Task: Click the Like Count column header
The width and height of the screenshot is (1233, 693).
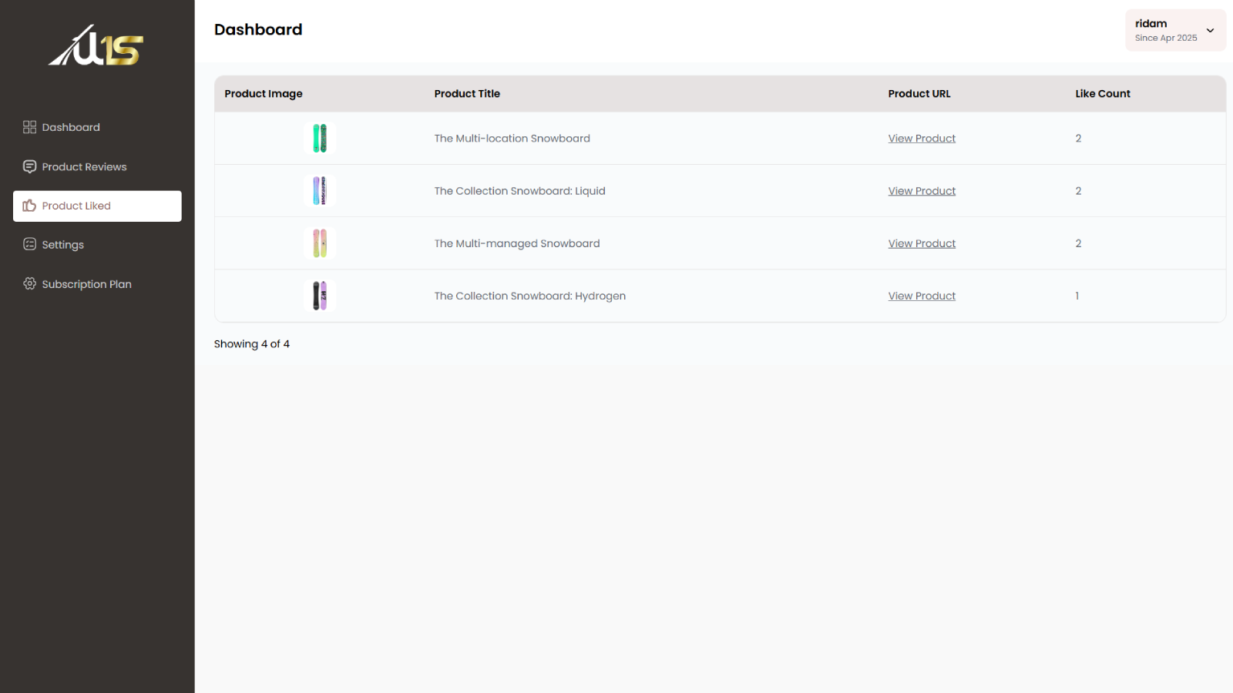Action: coord(1102,94)
